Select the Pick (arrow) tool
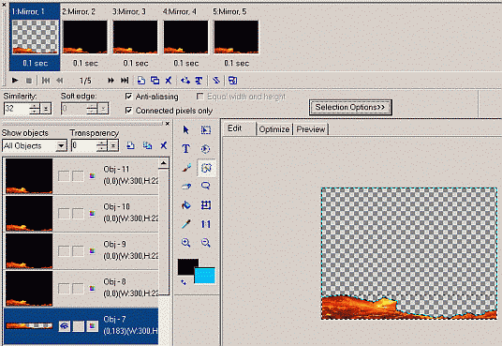Viewport: 502px width, 346px height. (x=185, y=130)
